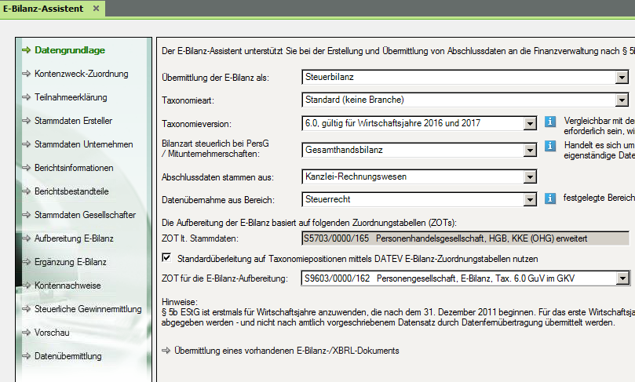
Task: Select the Datengrundlage step
Action: coord(70,49)
